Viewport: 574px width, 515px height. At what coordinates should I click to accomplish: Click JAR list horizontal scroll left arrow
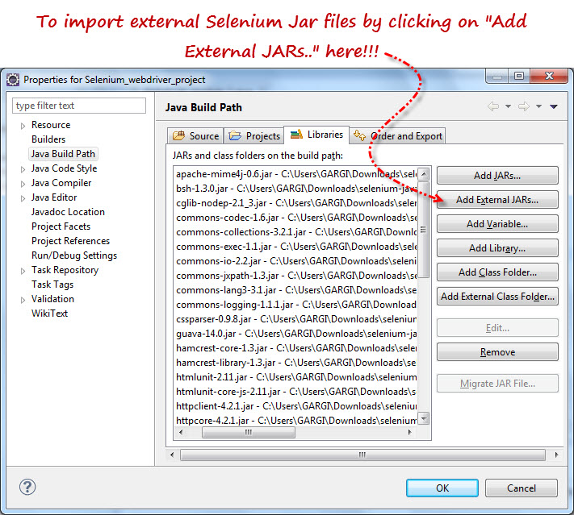point(181,432)
